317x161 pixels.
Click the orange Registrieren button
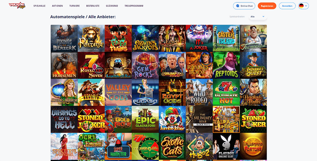click(267, 6)
